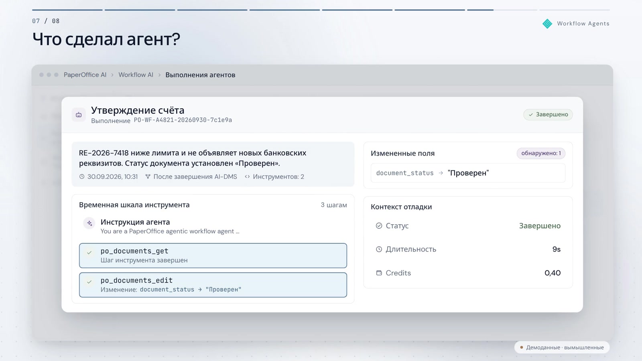Click the обнаружено: 1 badge
The image size is (642, 361).
click(541, 153)
